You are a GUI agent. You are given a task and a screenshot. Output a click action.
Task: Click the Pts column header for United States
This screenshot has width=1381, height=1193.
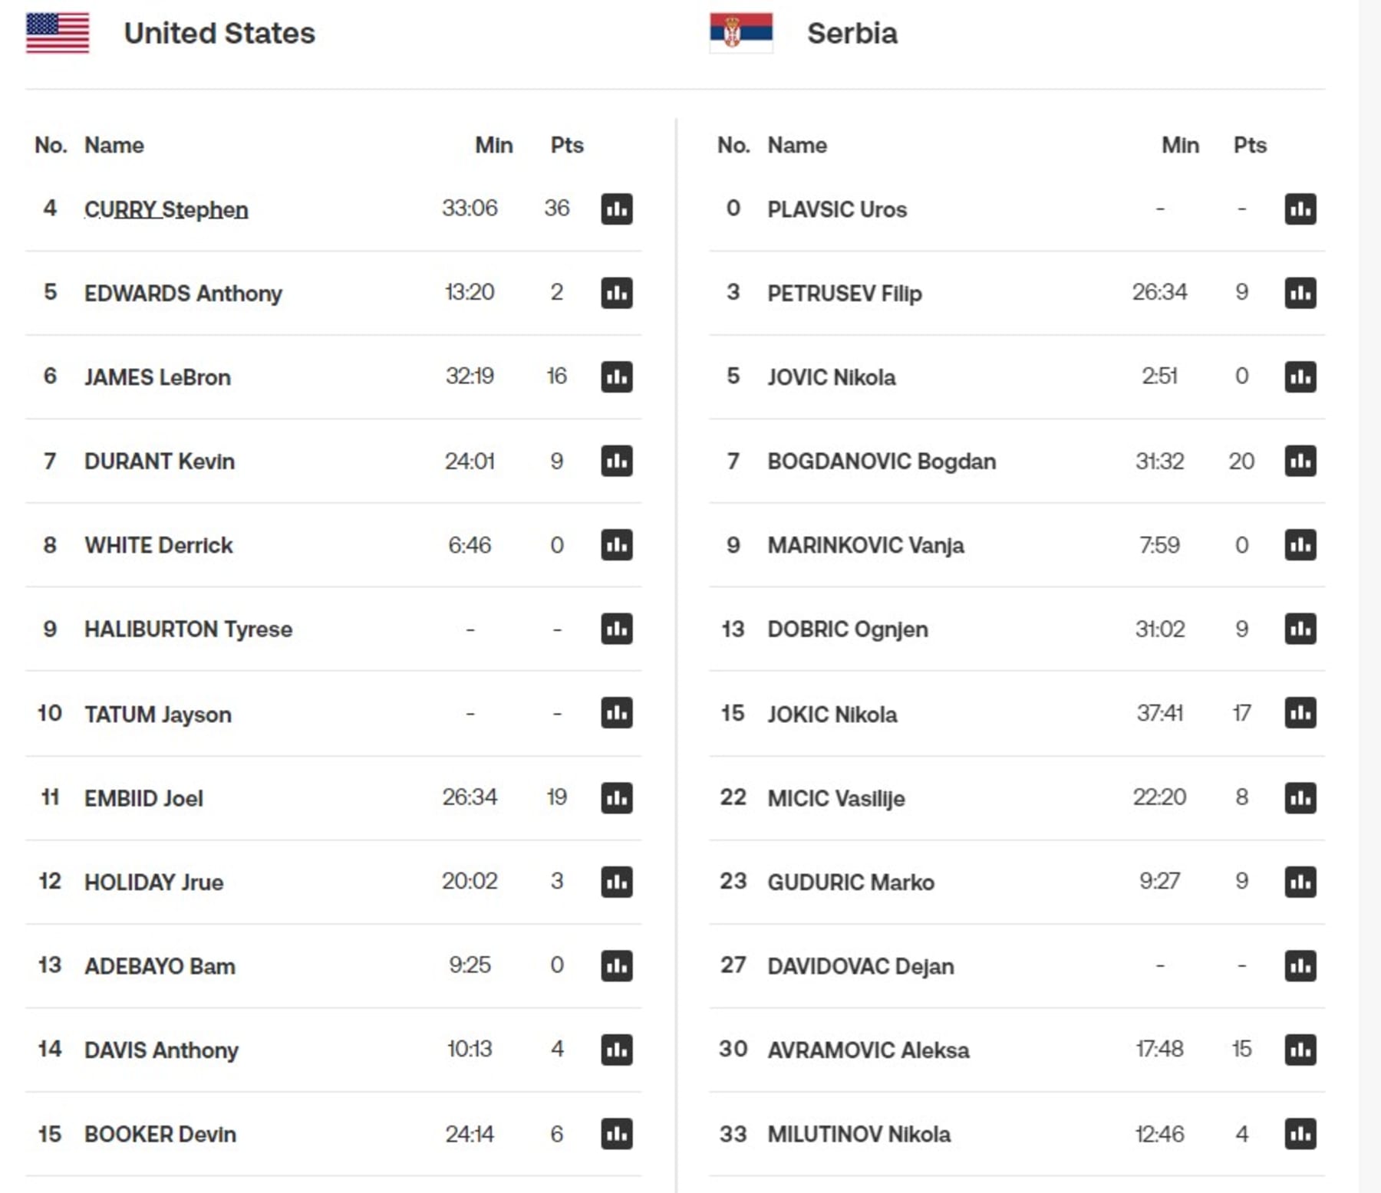point(567,145)
